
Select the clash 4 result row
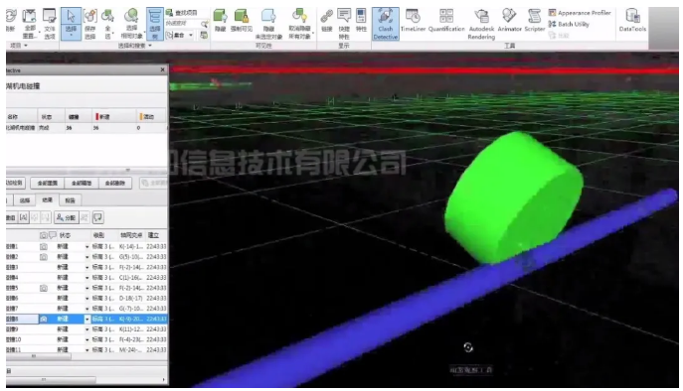point(86,278)
